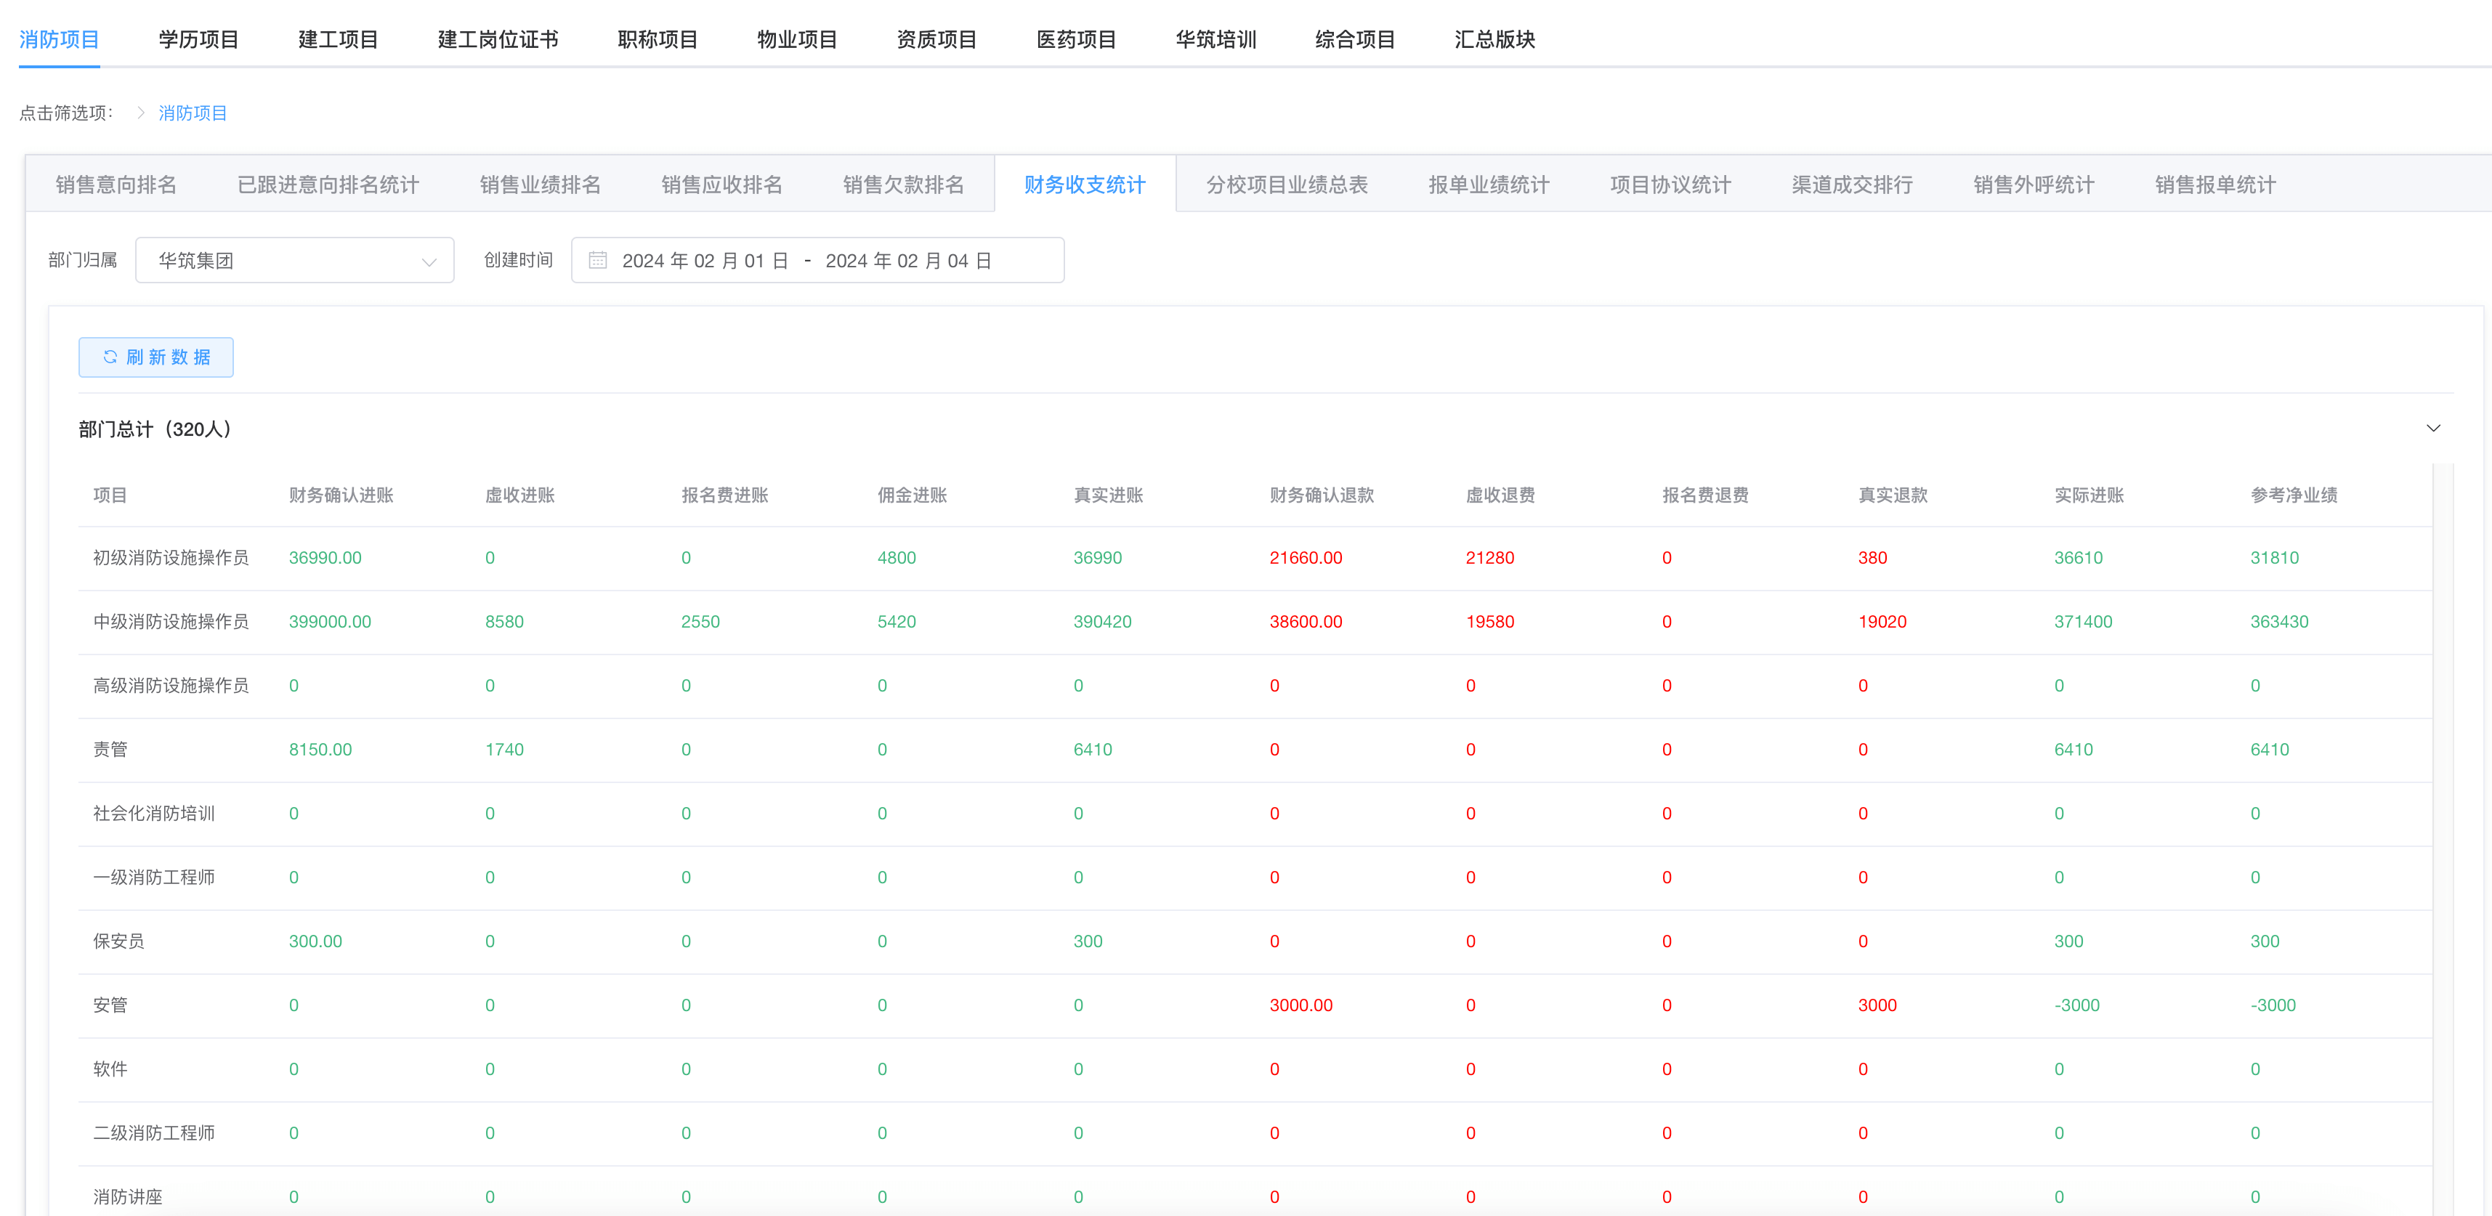The width and height of the screenshot is (2492, 1216).
Task: Open the 部门归属 华筑集团 dropdown
Action: tap(294, 260)
